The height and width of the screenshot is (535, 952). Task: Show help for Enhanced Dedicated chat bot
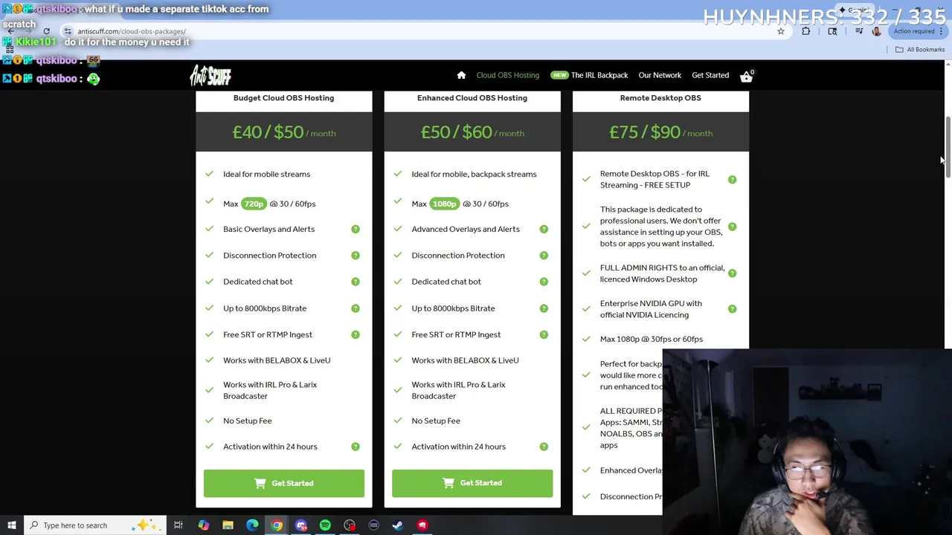click(544, 282)
